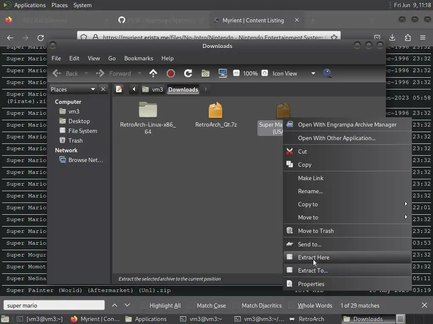Open Back history dropdown arrow

tap(86, 73)
